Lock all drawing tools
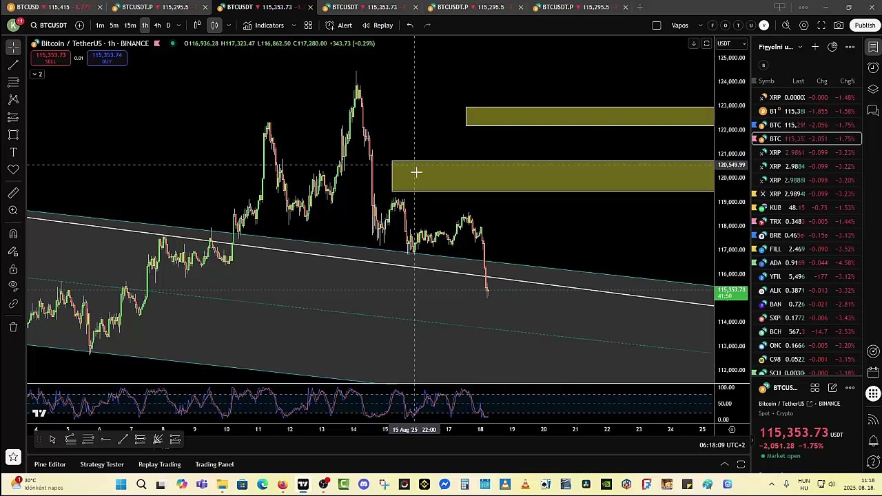 (13, 269)
